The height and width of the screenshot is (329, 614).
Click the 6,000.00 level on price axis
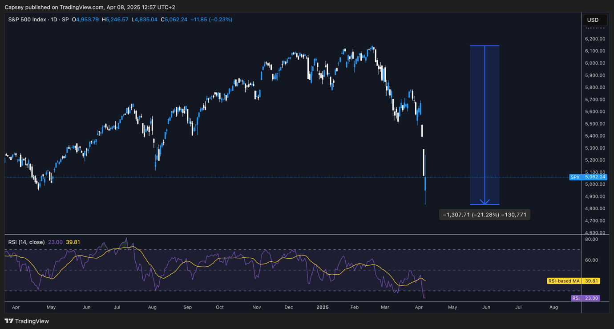tap(595, 63)
